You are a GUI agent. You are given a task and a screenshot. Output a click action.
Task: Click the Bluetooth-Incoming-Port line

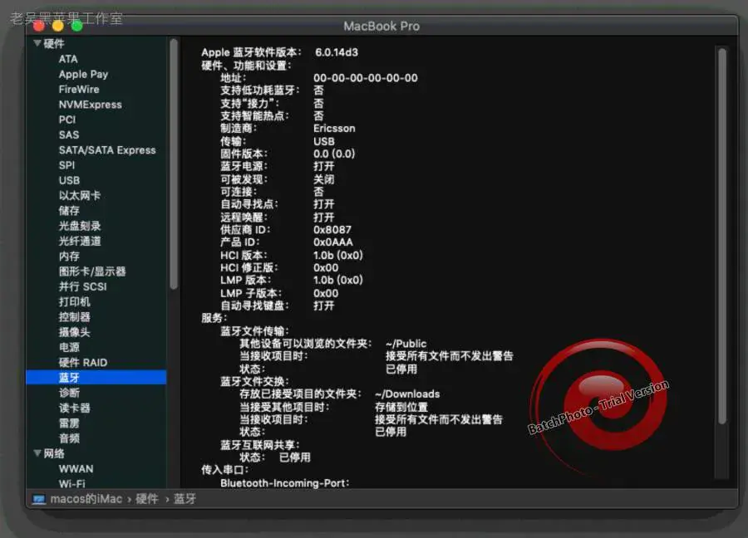pos(285,482)
